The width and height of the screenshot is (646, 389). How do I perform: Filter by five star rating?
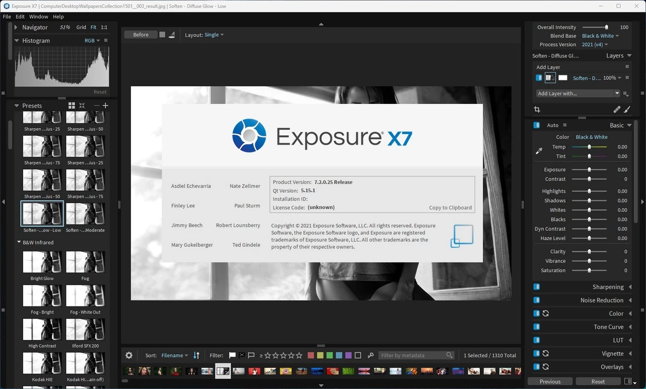(299, 355)
